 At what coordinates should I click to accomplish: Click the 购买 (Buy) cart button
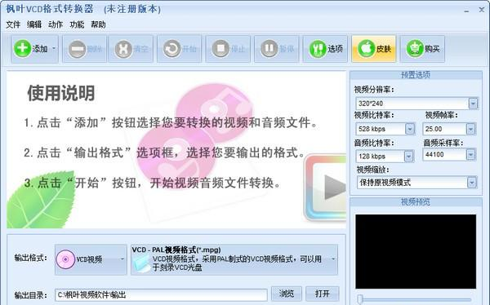422,49
